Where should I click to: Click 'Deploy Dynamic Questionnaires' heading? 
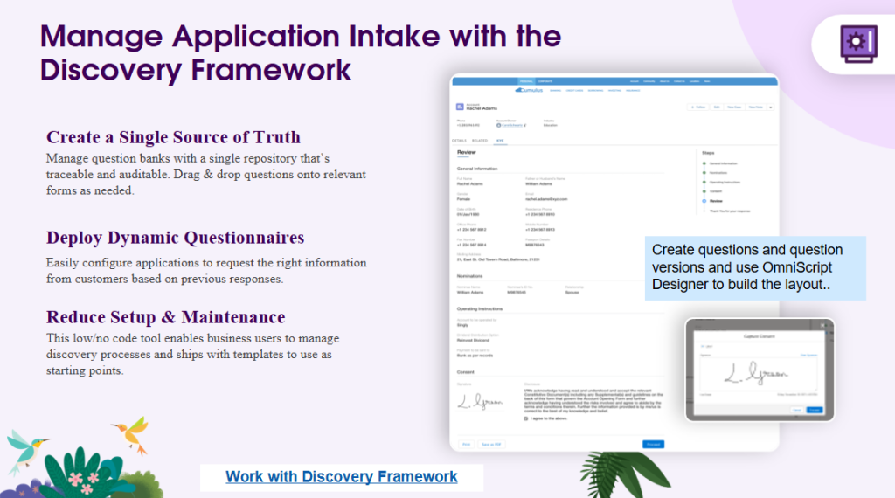pyautogui.click(x=175, y=238)
